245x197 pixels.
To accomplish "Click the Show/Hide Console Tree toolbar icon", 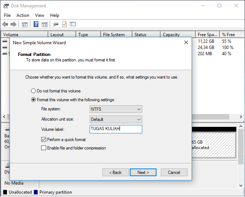I will (x=25, y=24).
